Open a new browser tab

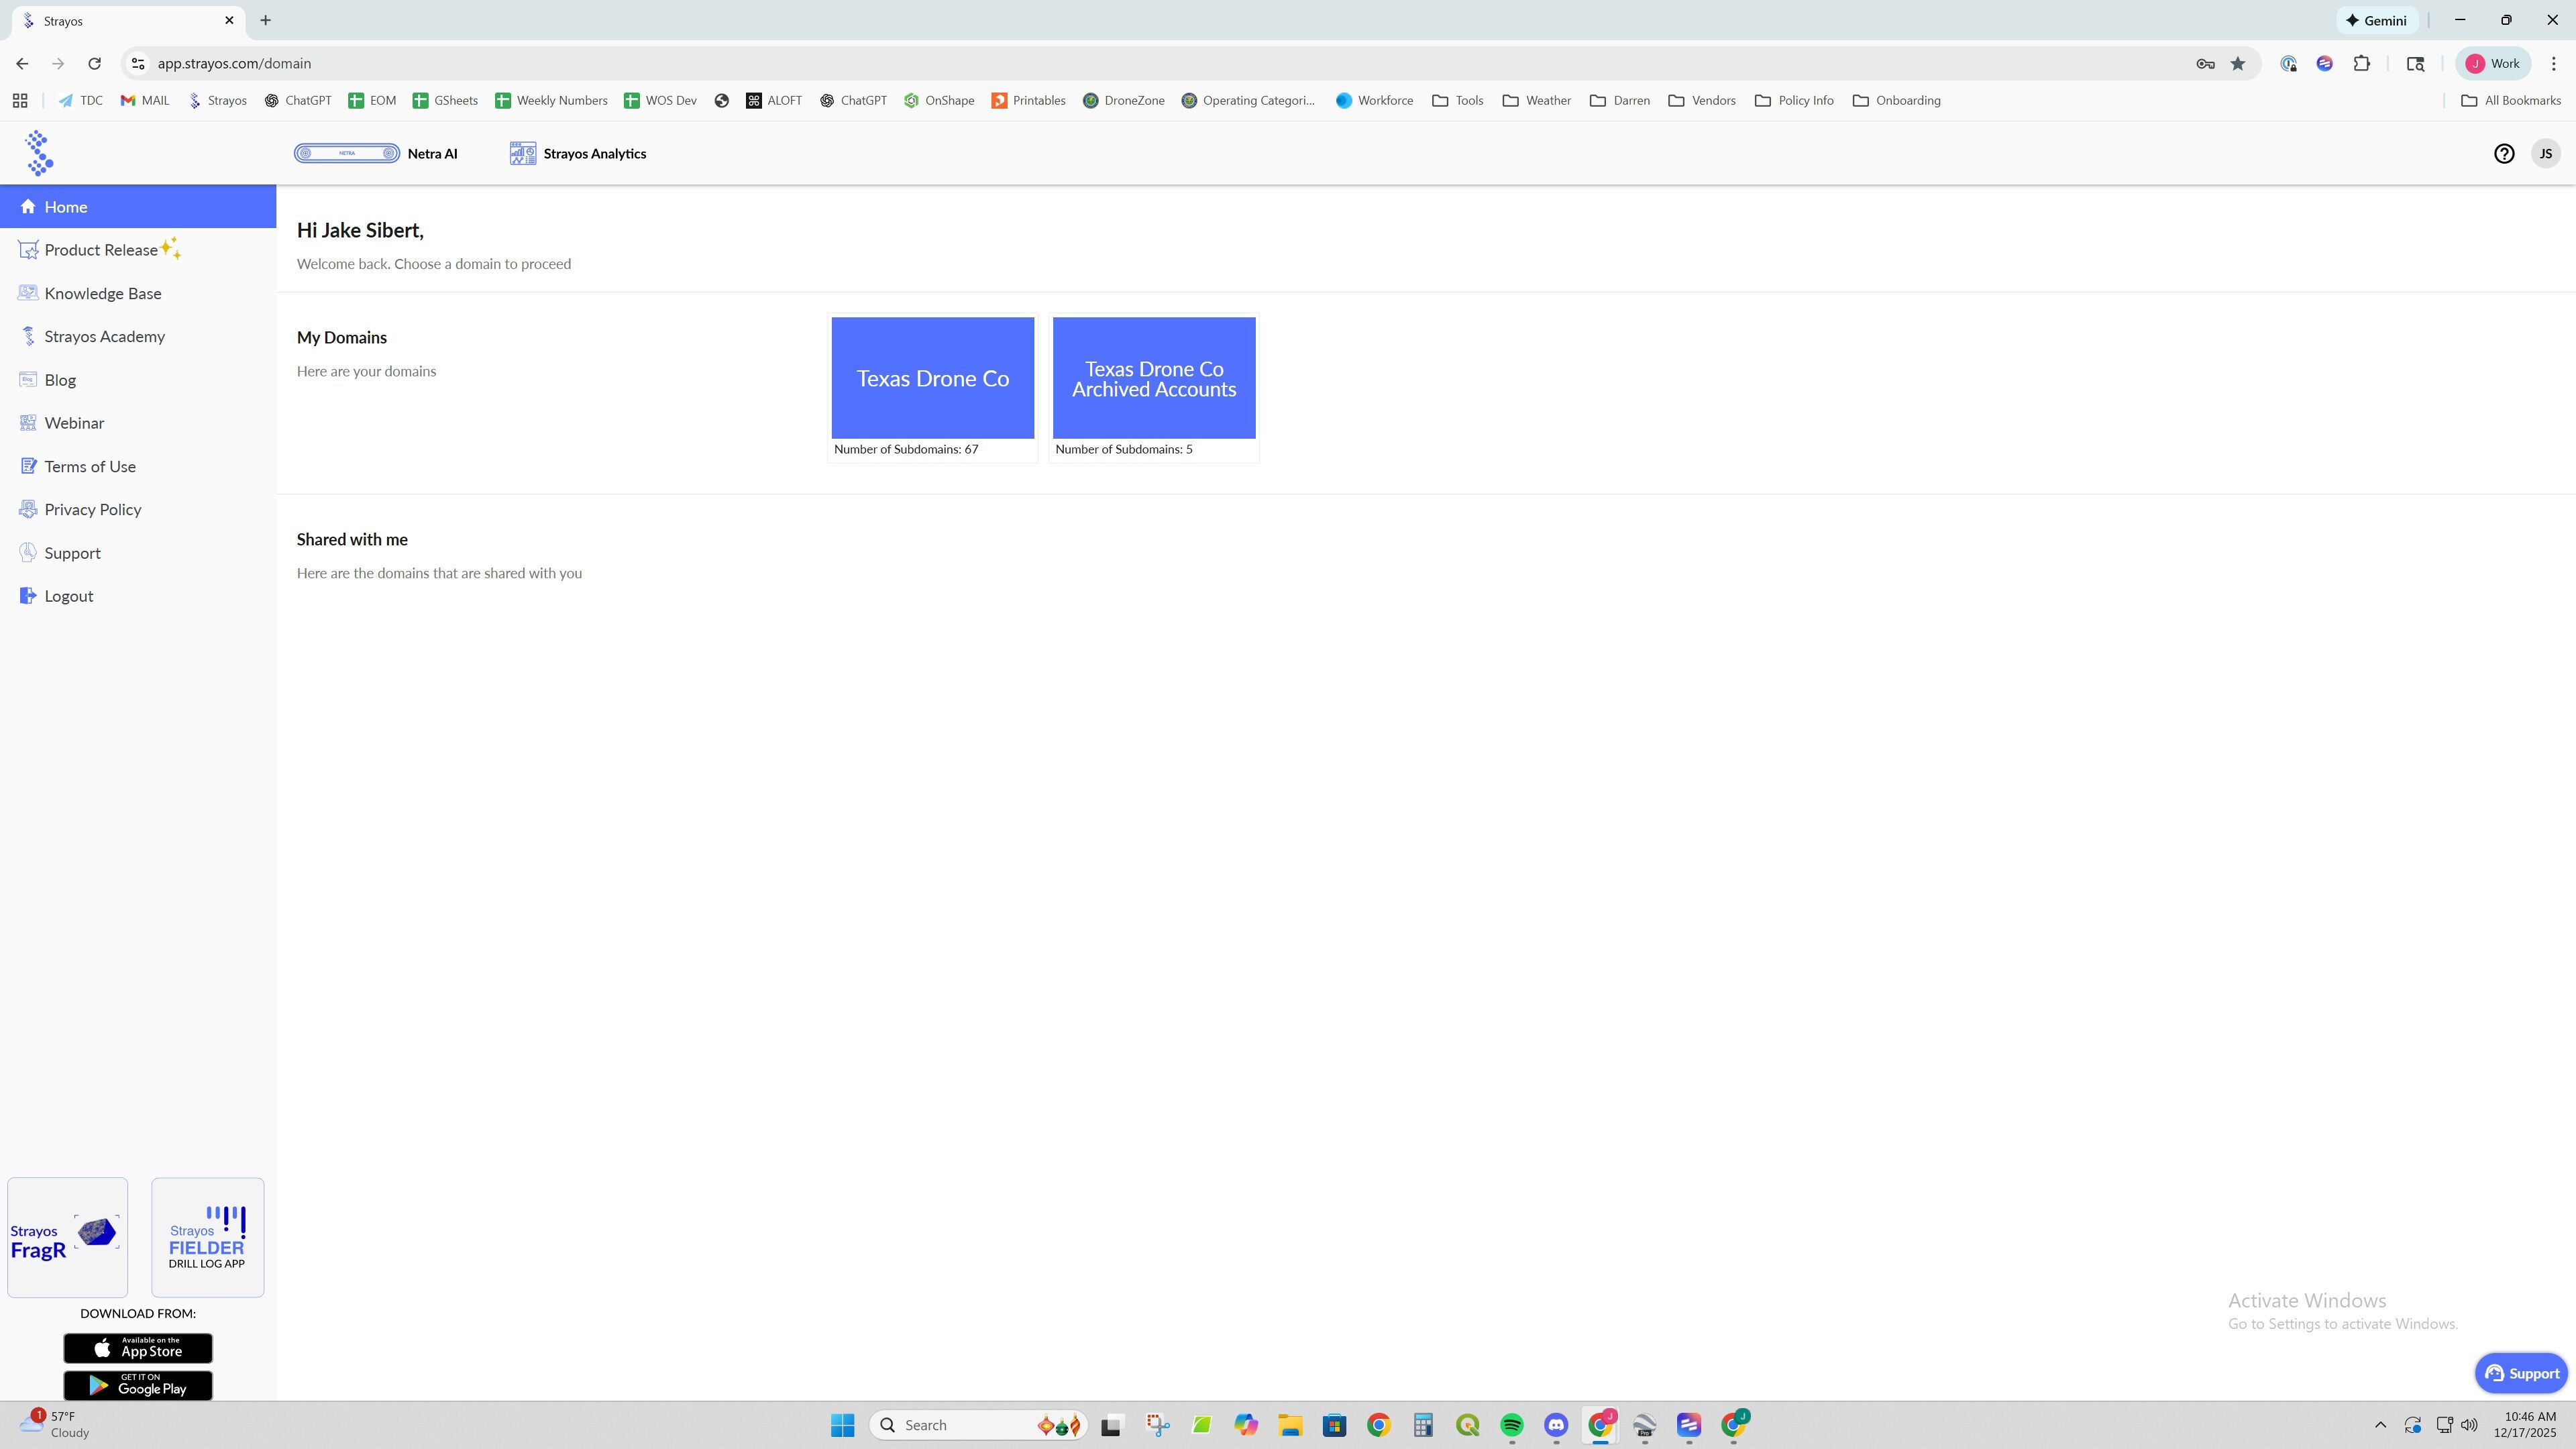point(265,20)
